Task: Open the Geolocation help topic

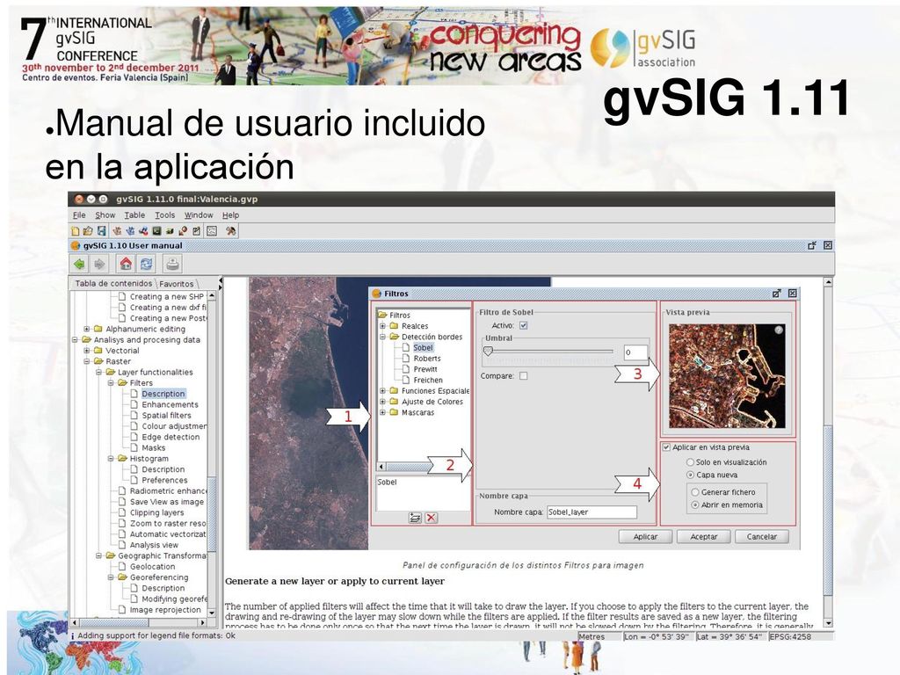Action: coord(152,567)
